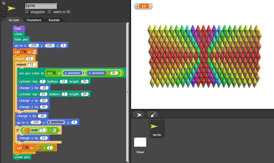
Task: Click the i variable watcher on stage
Action: pos(143,6)
